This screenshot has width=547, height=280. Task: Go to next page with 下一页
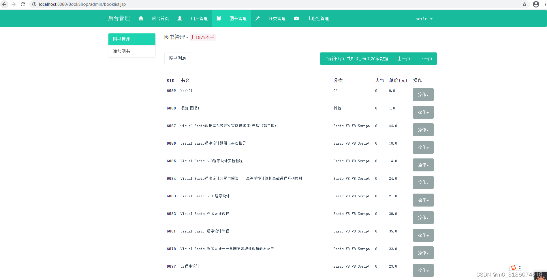coord(426,58)
